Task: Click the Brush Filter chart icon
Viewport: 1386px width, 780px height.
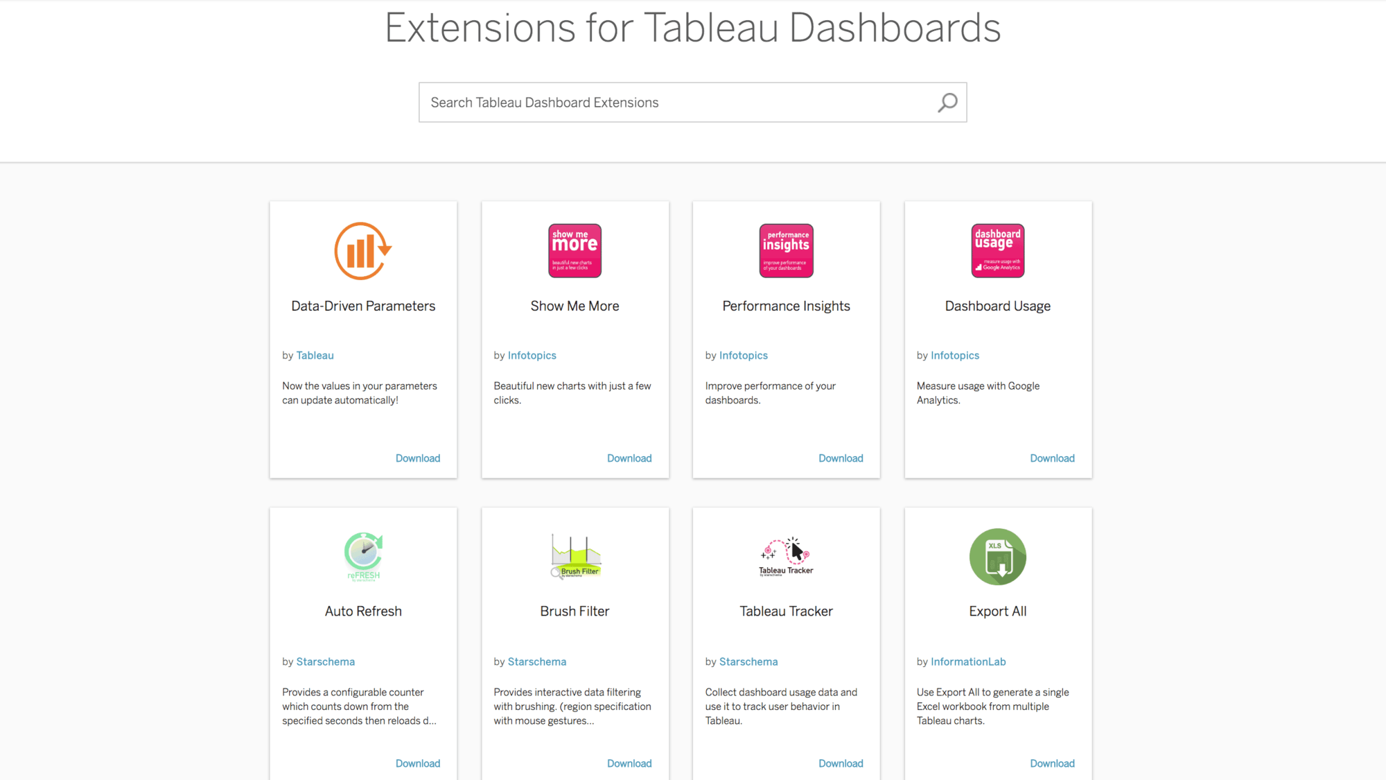Action: point(575,555)
